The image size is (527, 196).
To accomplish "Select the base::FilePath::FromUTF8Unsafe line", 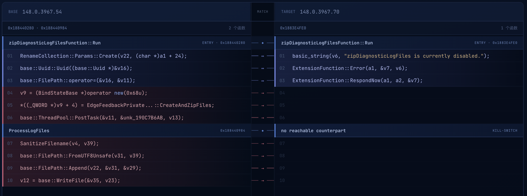I will (x=127, y=156).
